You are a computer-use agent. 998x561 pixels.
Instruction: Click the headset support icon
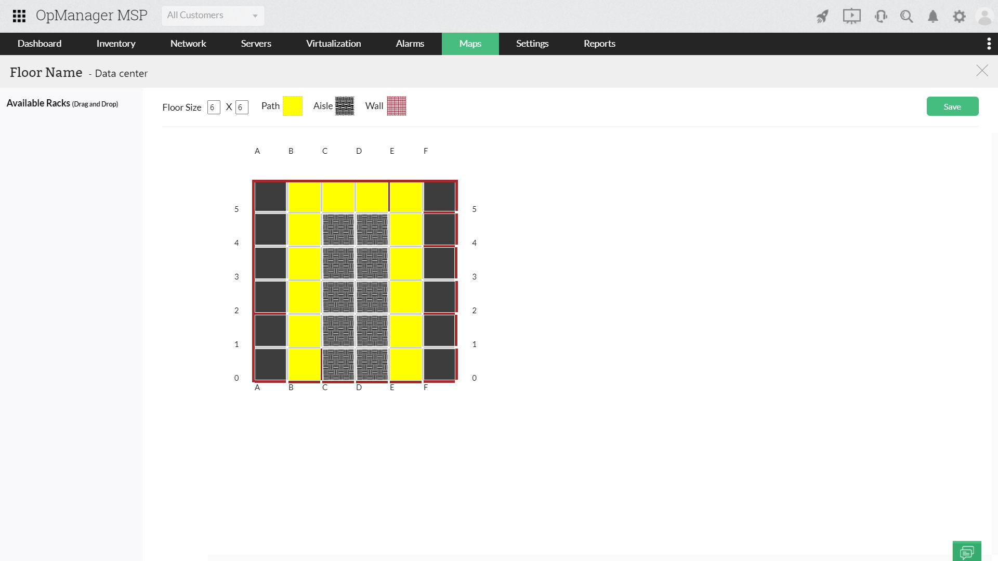(881, 16)
